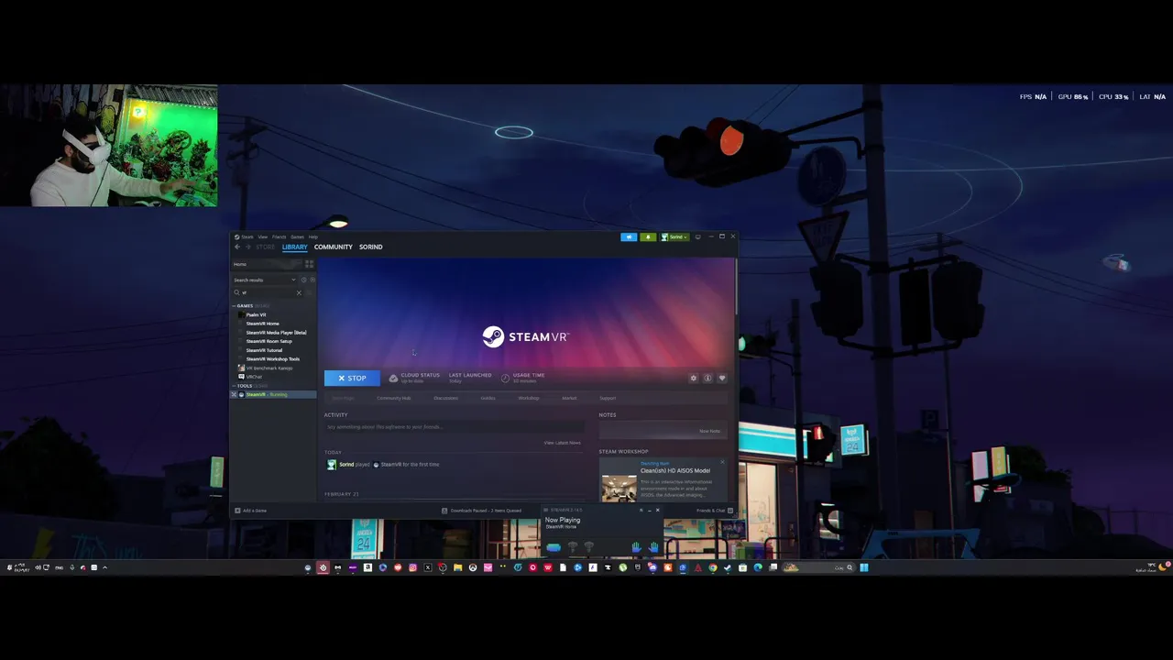
Task: Select SteamVR Media Player [Beta] entry
Action: point(276,333)
